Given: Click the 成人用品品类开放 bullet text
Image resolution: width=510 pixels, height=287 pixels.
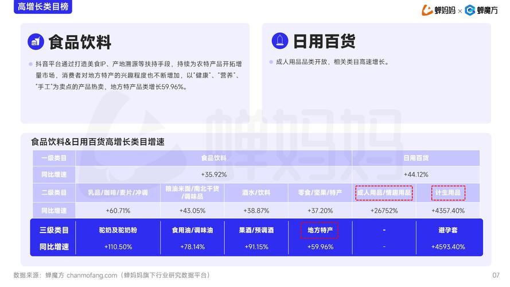Looking at the screenshot, I should pos(332,62).
